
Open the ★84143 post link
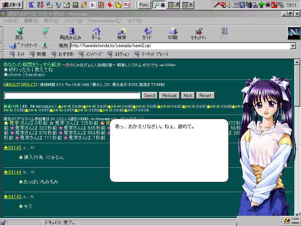tap(13, 196)
